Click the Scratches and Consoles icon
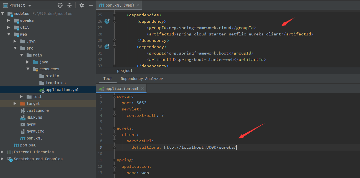Image resolution: width=360 pixels, height=178 pixels. coord(10,159)
